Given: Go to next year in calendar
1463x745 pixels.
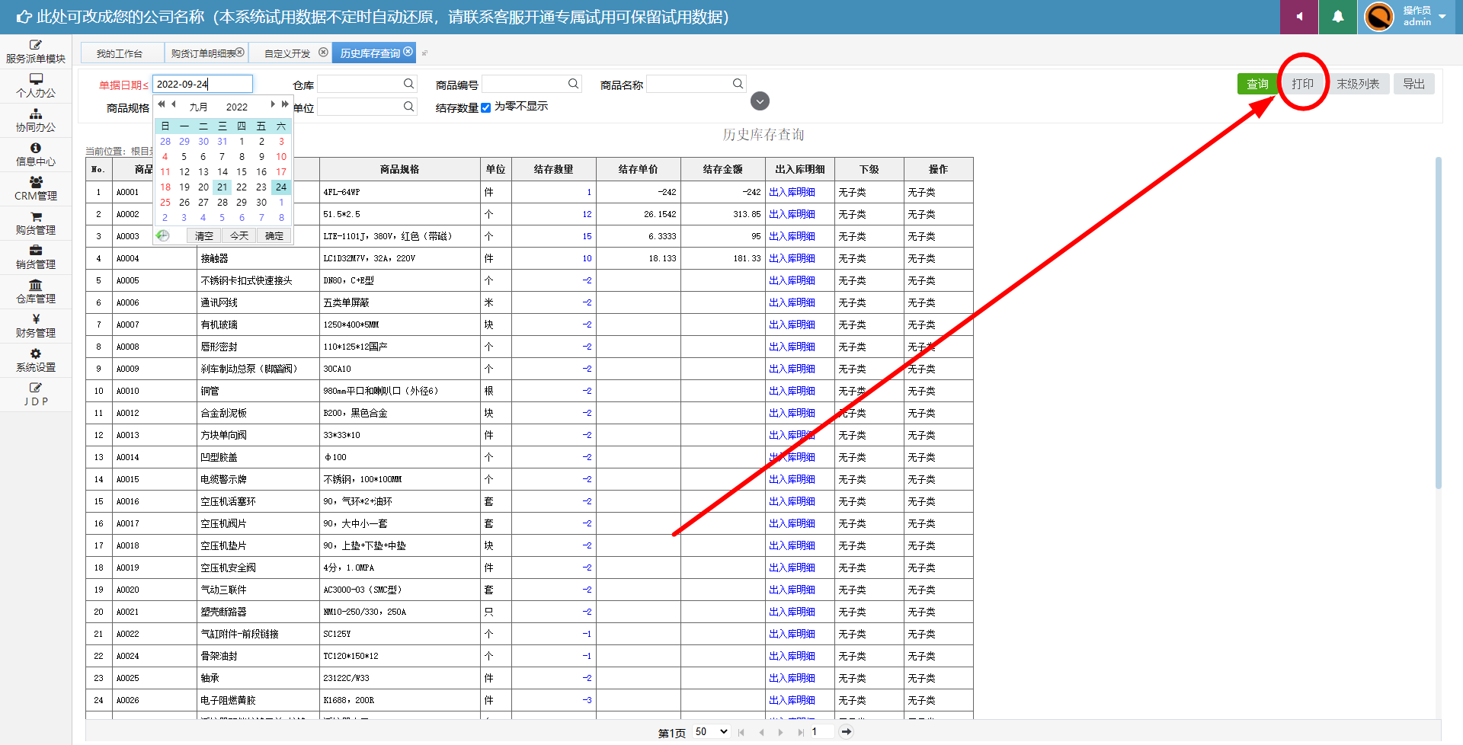Looking at the screenshot, I should tap(285, 104).
